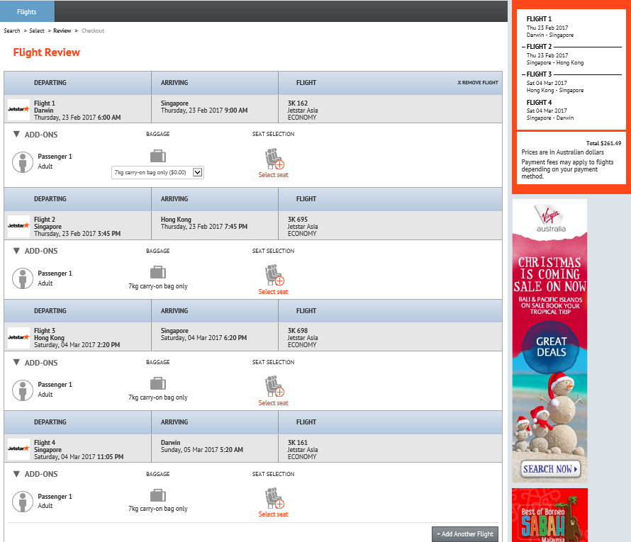631x542 pixels.
Task: Click Select seat link for Flight 2
Action: [273, 292]
